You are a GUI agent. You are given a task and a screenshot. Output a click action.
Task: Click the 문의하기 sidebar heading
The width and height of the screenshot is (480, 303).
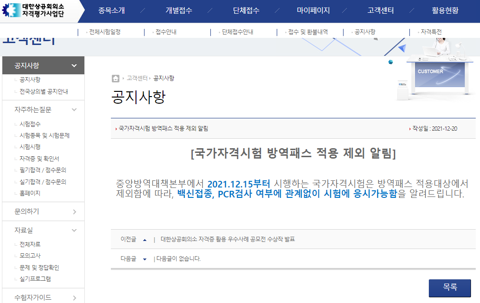(27, 211)
